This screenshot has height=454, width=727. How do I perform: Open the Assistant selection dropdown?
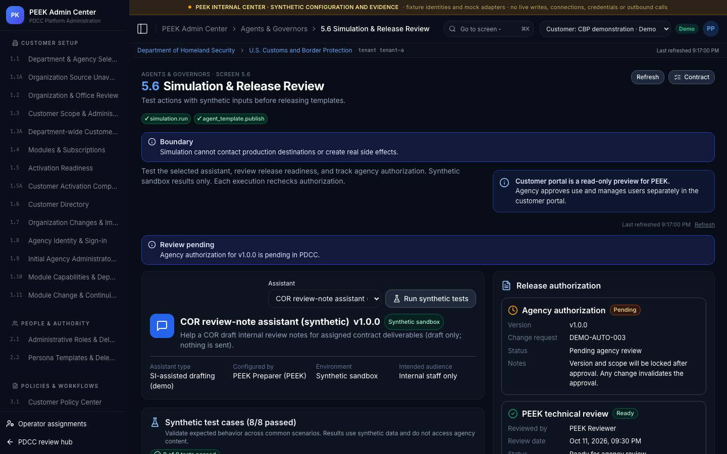coord(325,299)
